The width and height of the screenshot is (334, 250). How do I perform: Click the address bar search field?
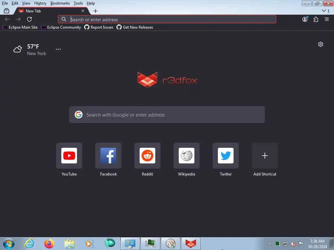[167, 19]
